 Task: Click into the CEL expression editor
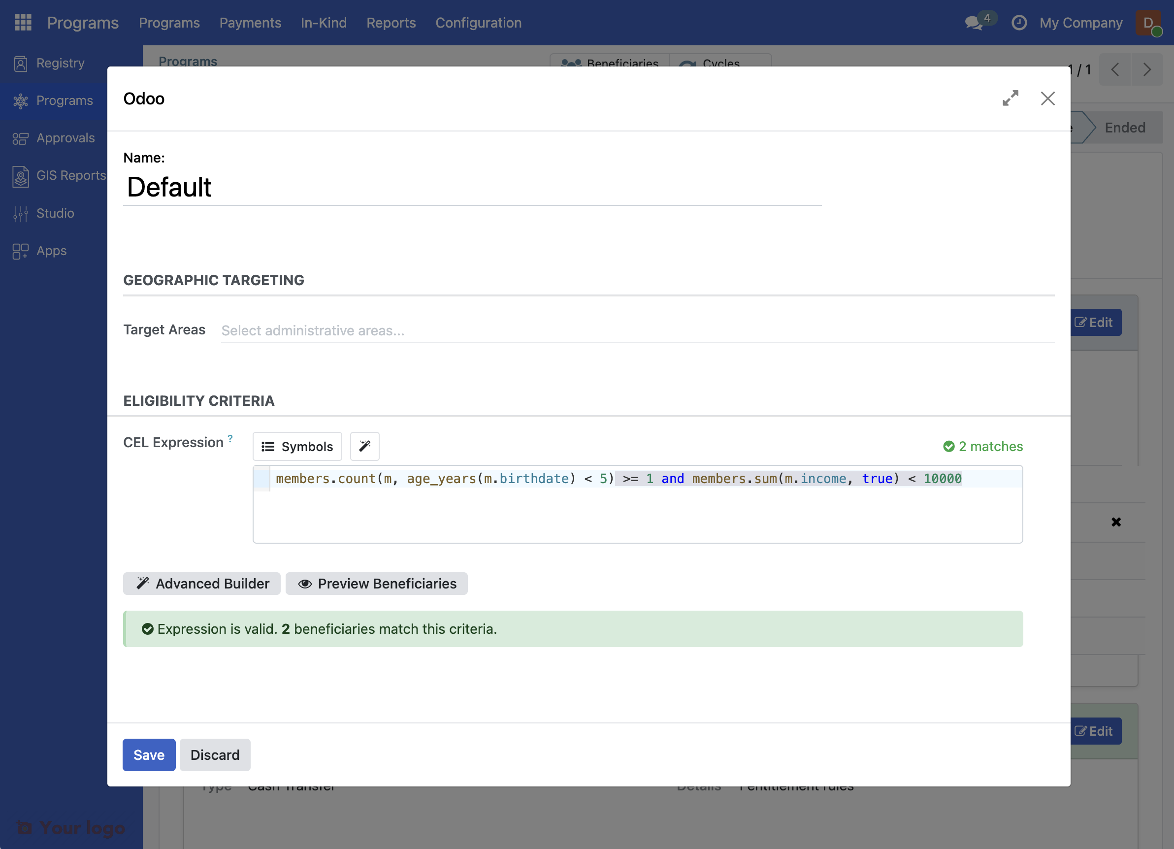[x=637, y=513]
